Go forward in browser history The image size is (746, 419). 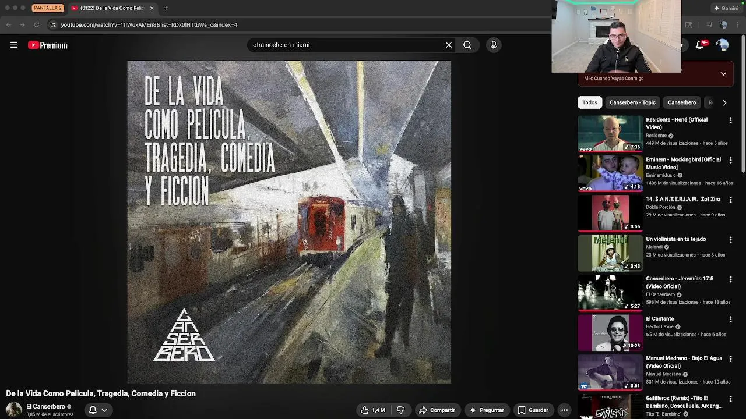click(x=22, y=24)
